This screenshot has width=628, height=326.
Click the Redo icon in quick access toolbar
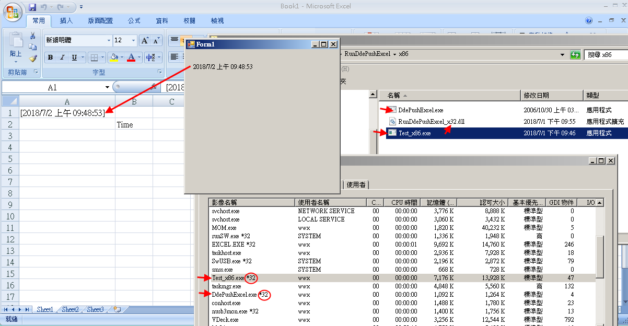61,7
